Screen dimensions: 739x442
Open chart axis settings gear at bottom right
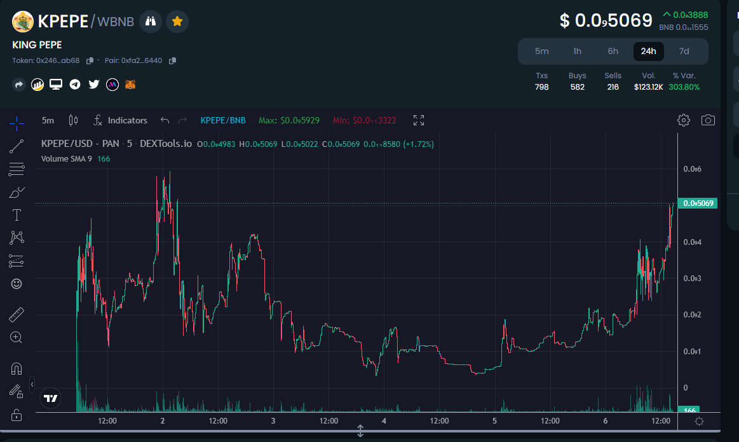click(x=700, y=421)
